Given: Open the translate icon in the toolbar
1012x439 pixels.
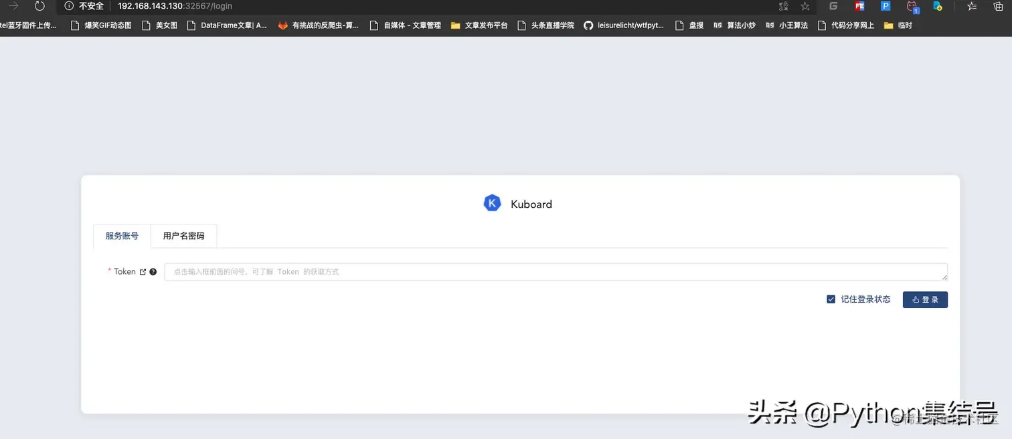Looking at the screenshot, I should (783, 6).
